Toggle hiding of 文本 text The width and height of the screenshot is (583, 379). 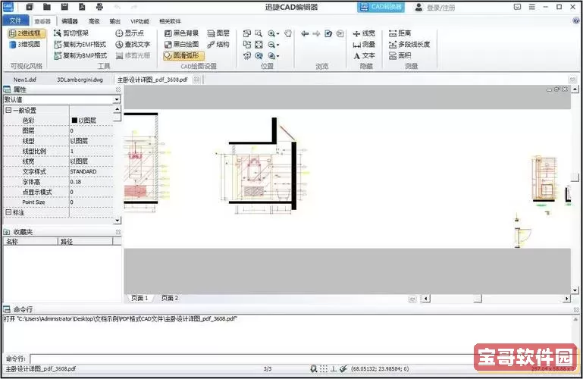click(x=364, y=56)
